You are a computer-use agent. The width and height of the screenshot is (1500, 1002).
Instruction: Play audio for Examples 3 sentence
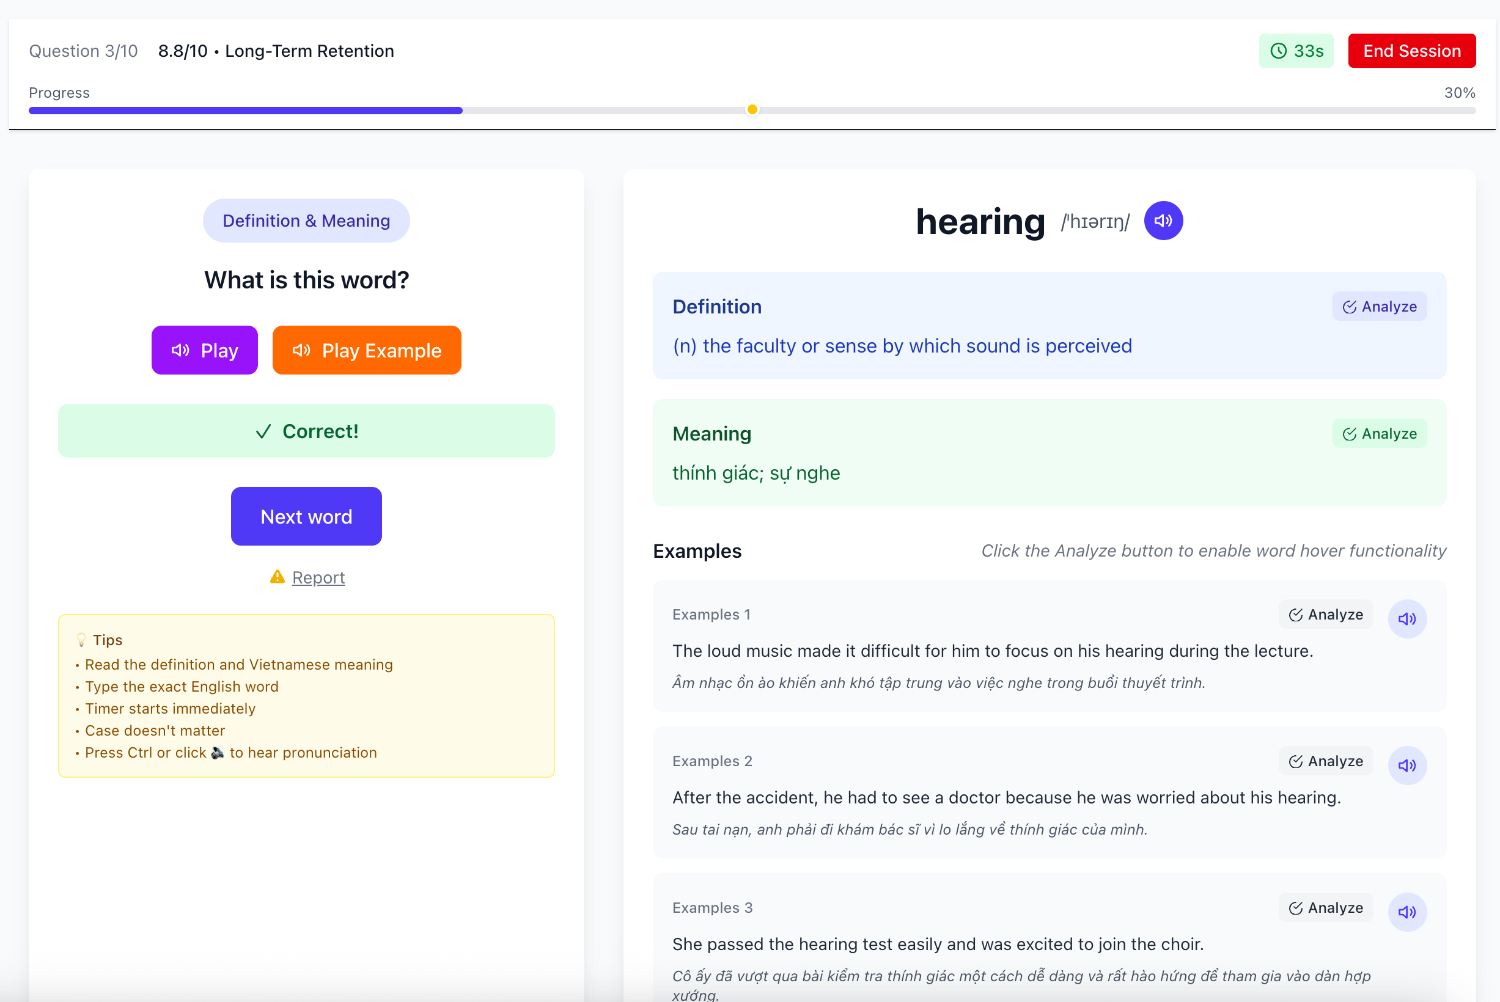1406,911
